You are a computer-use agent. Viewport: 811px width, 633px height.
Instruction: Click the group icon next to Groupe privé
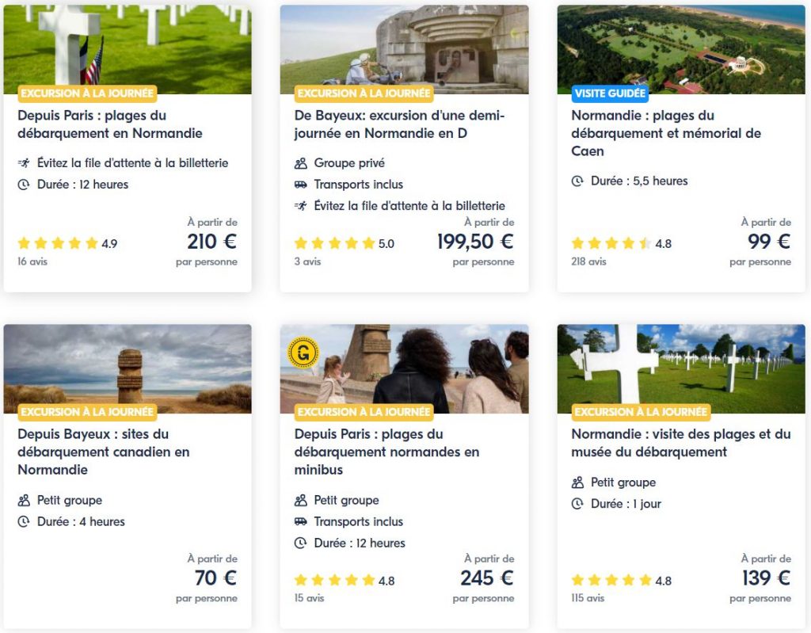tap(301, 163)
